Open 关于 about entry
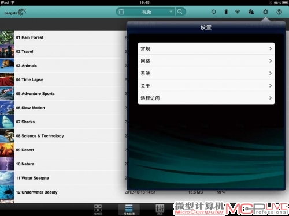The image size is (289, 216). 206,86
